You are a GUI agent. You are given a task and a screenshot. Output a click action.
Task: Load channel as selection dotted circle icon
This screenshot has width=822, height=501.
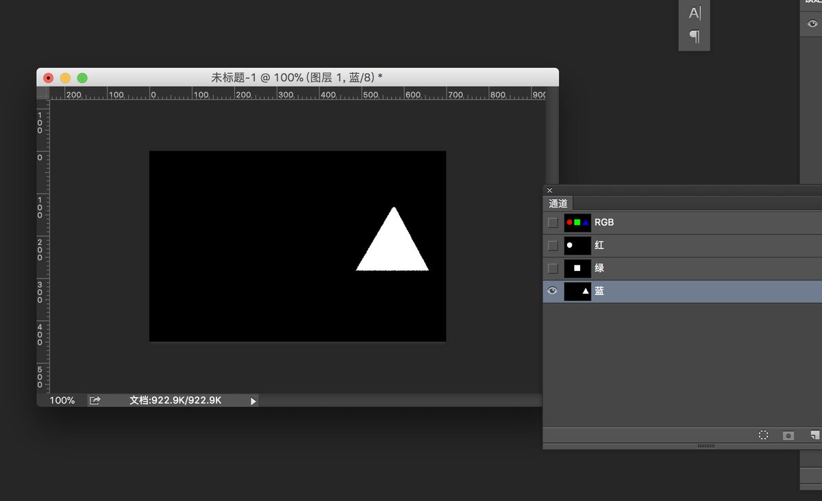click(x=763, y=435)
